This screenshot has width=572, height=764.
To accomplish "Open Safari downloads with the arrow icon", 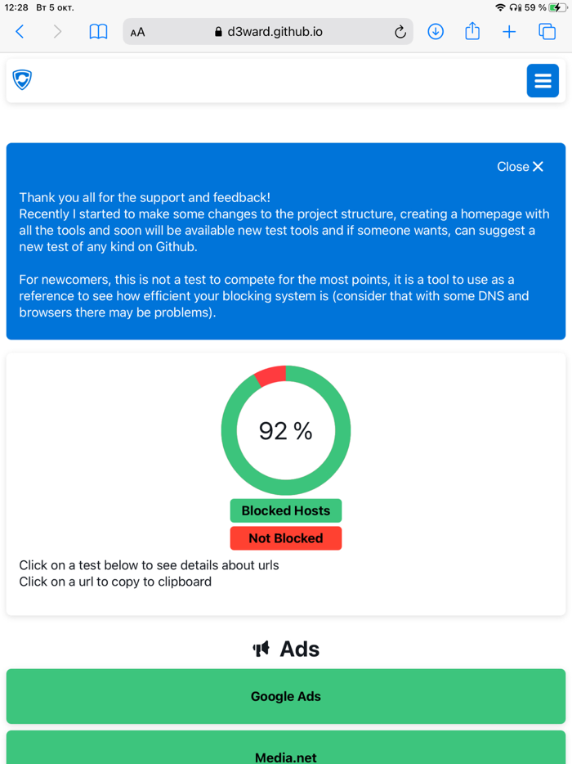I will coord(436,31).
